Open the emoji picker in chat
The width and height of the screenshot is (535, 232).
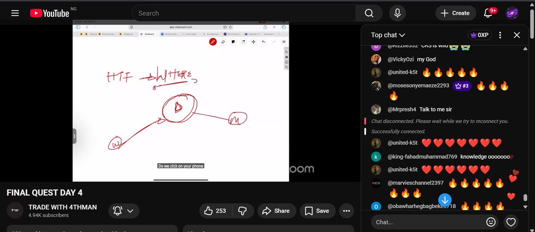pos(491,222)
